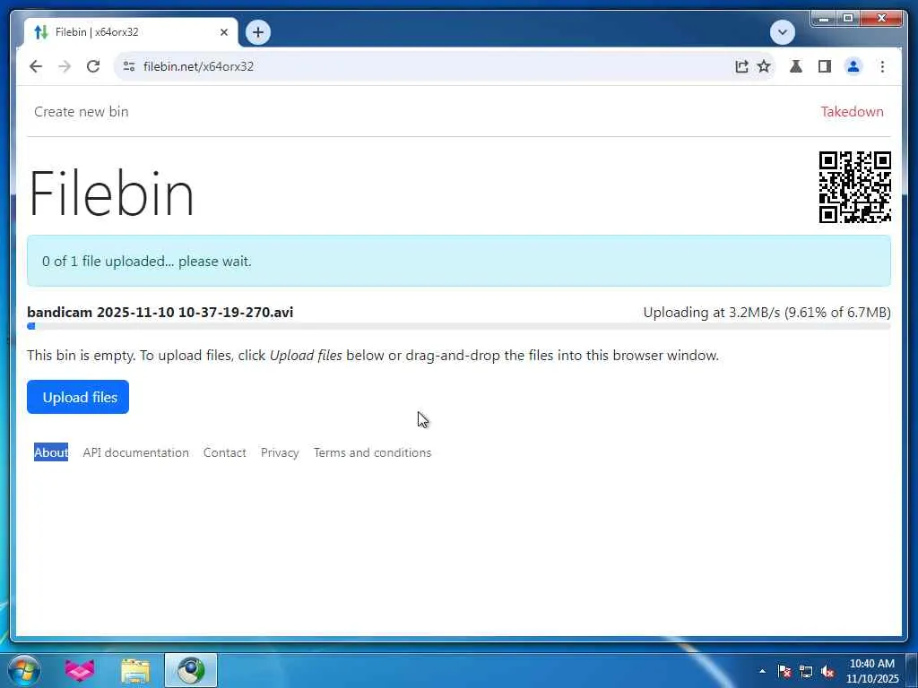Open the Takedown link

click(x=852, y=111)
